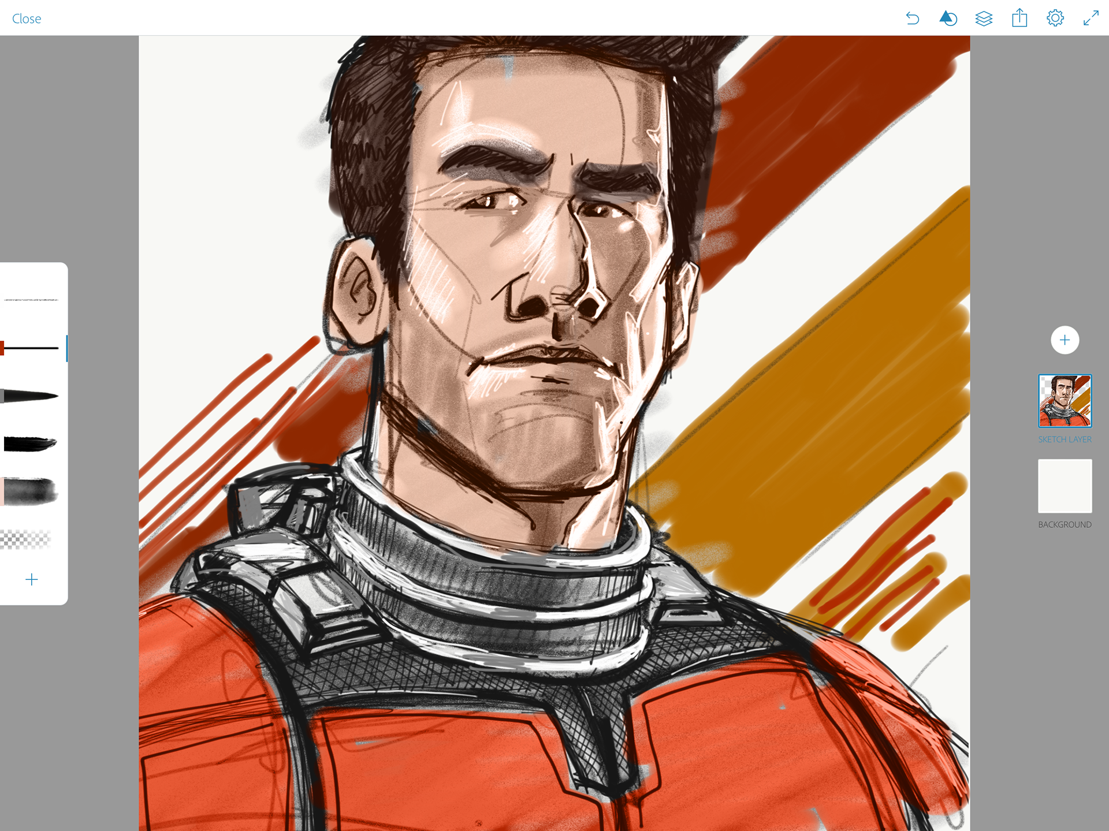The height and width of the screenshot is (831, 1109).
Task: Select the soft watercolor brush
Action: click(31, 491)
